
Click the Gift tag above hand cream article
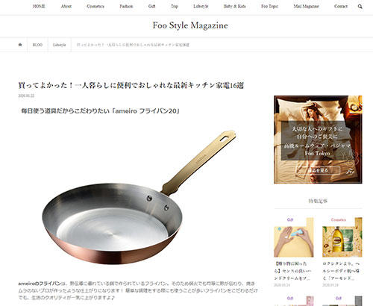[x=290, y=220]
